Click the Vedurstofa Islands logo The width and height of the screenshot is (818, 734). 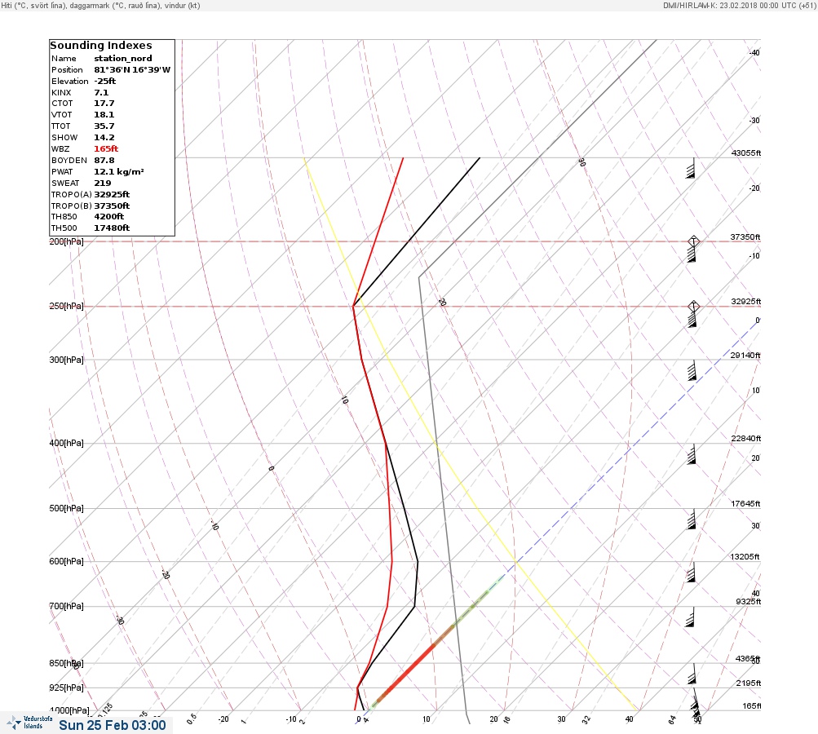coord(29,723)
